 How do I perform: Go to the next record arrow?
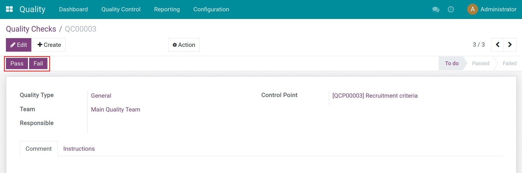[x=510, y=45]
